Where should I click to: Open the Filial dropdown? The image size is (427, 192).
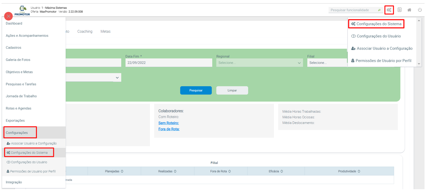(x=327, y=63)
